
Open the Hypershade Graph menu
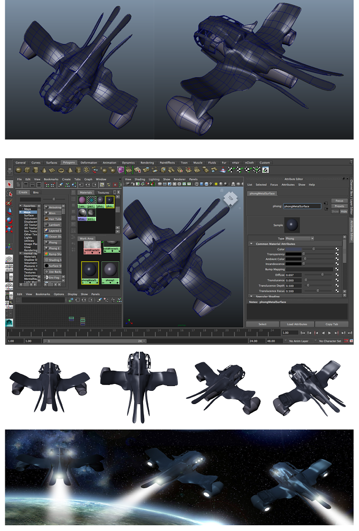tap(88, 179)
